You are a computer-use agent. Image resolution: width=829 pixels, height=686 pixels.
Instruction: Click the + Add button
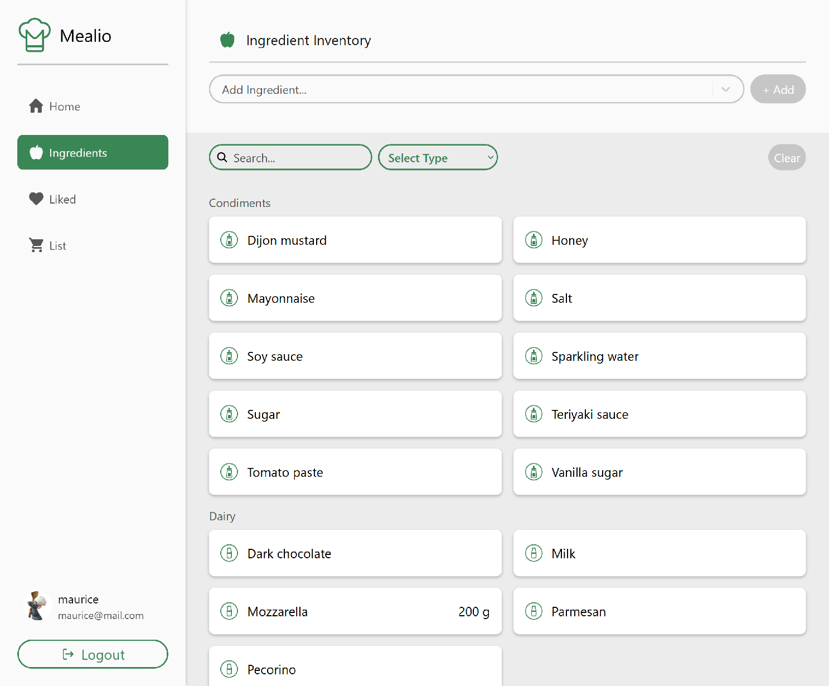(778, 89)
